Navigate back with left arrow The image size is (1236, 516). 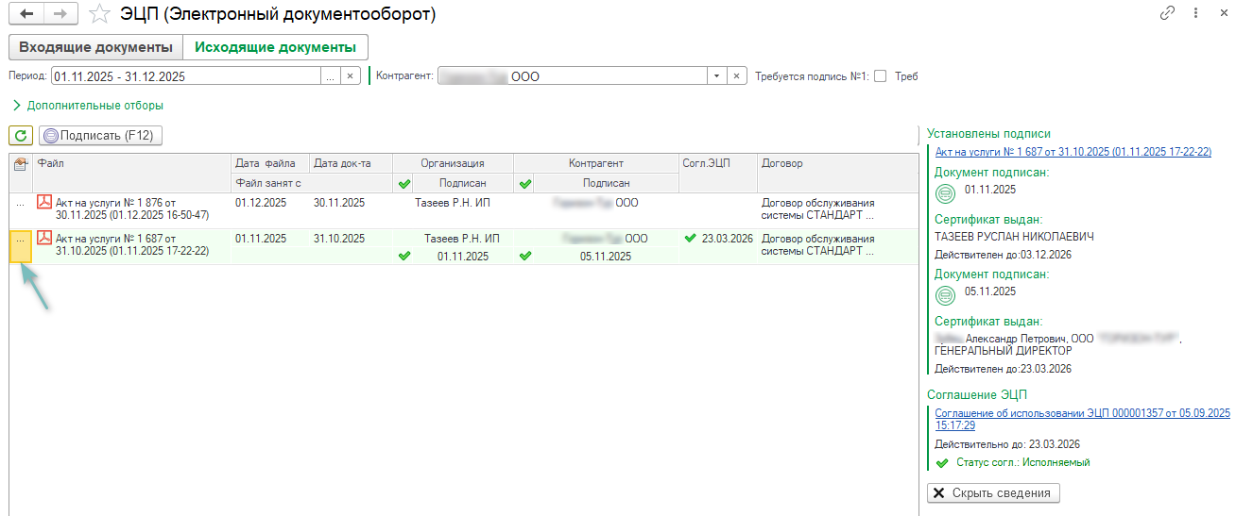pos(26,14)
